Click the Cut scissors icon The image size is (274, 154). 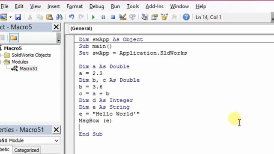coord(30,17)
